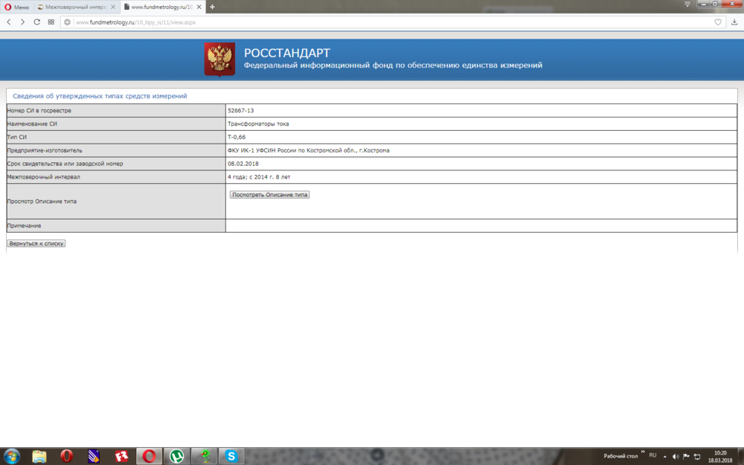Click the RU language indicator in tray

click(x=652, y=455)
